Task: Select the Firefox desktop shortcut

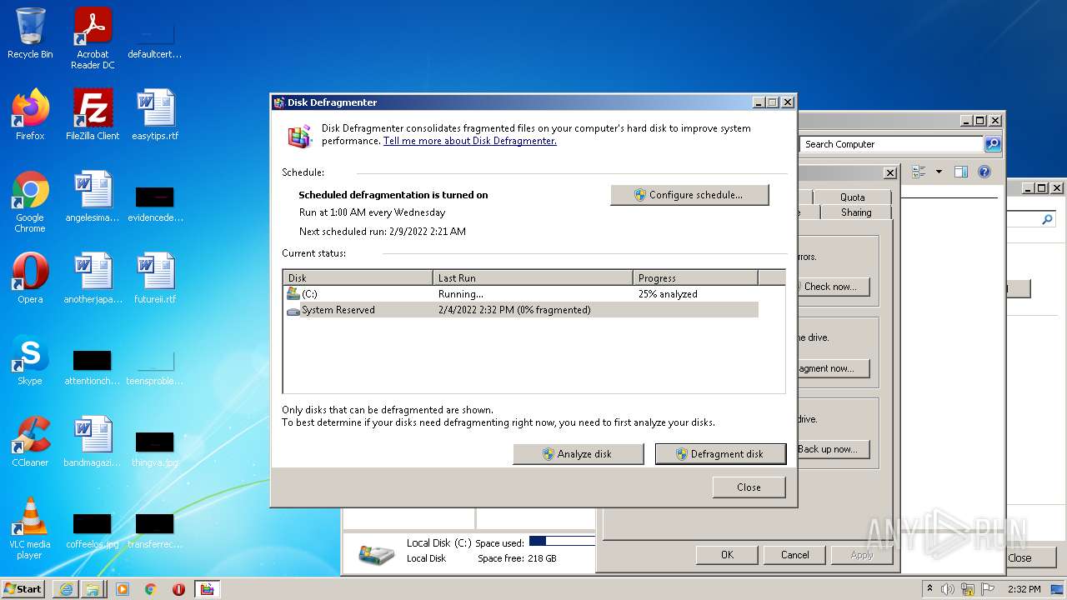Action: pyautogui.click(x=30, y=115)
